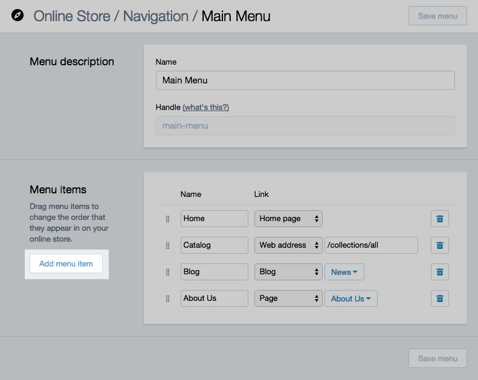This screenshot has height=380, width=478.
Task: Delete the Catalog menu item
Action: [x=439, y=245]
